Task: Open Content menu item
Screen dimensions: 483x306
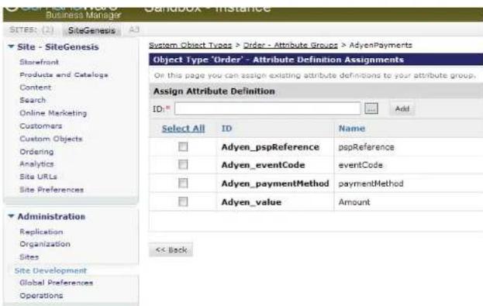Action: coord(36,88)
